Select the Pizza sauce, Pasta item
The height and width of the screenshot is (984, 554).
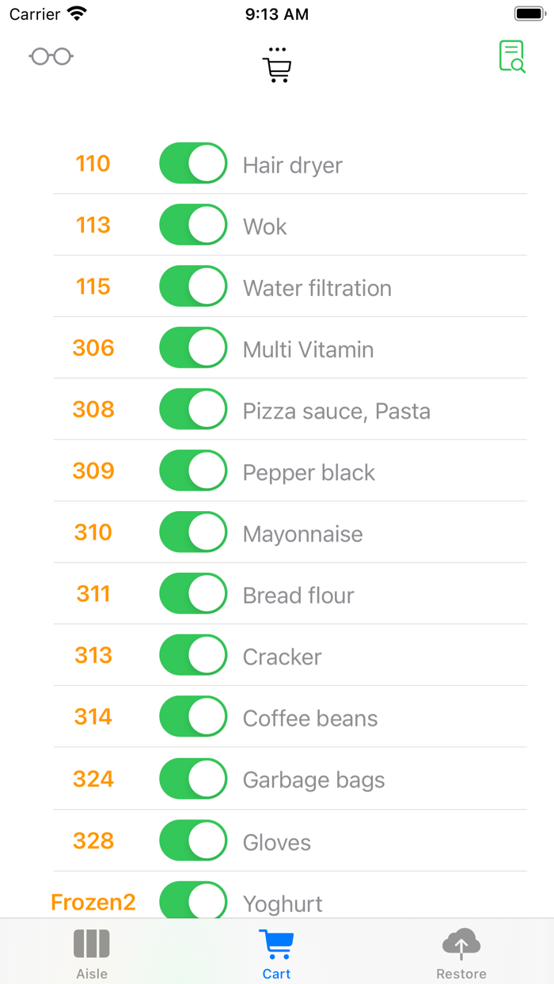point(336,411)
